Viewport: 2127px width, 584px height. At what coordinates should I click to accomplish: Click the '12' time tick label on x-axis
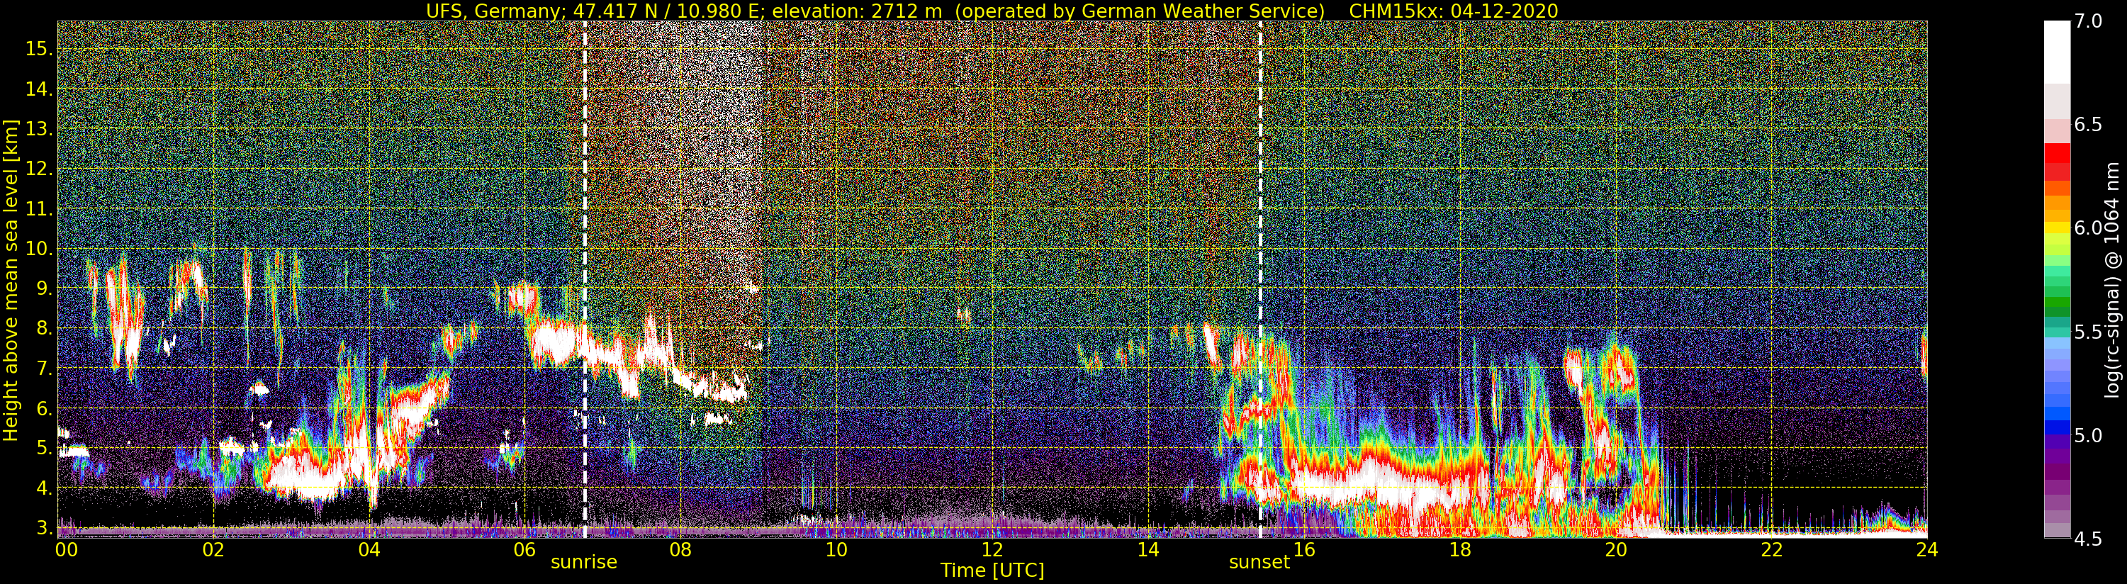(992, 550)
